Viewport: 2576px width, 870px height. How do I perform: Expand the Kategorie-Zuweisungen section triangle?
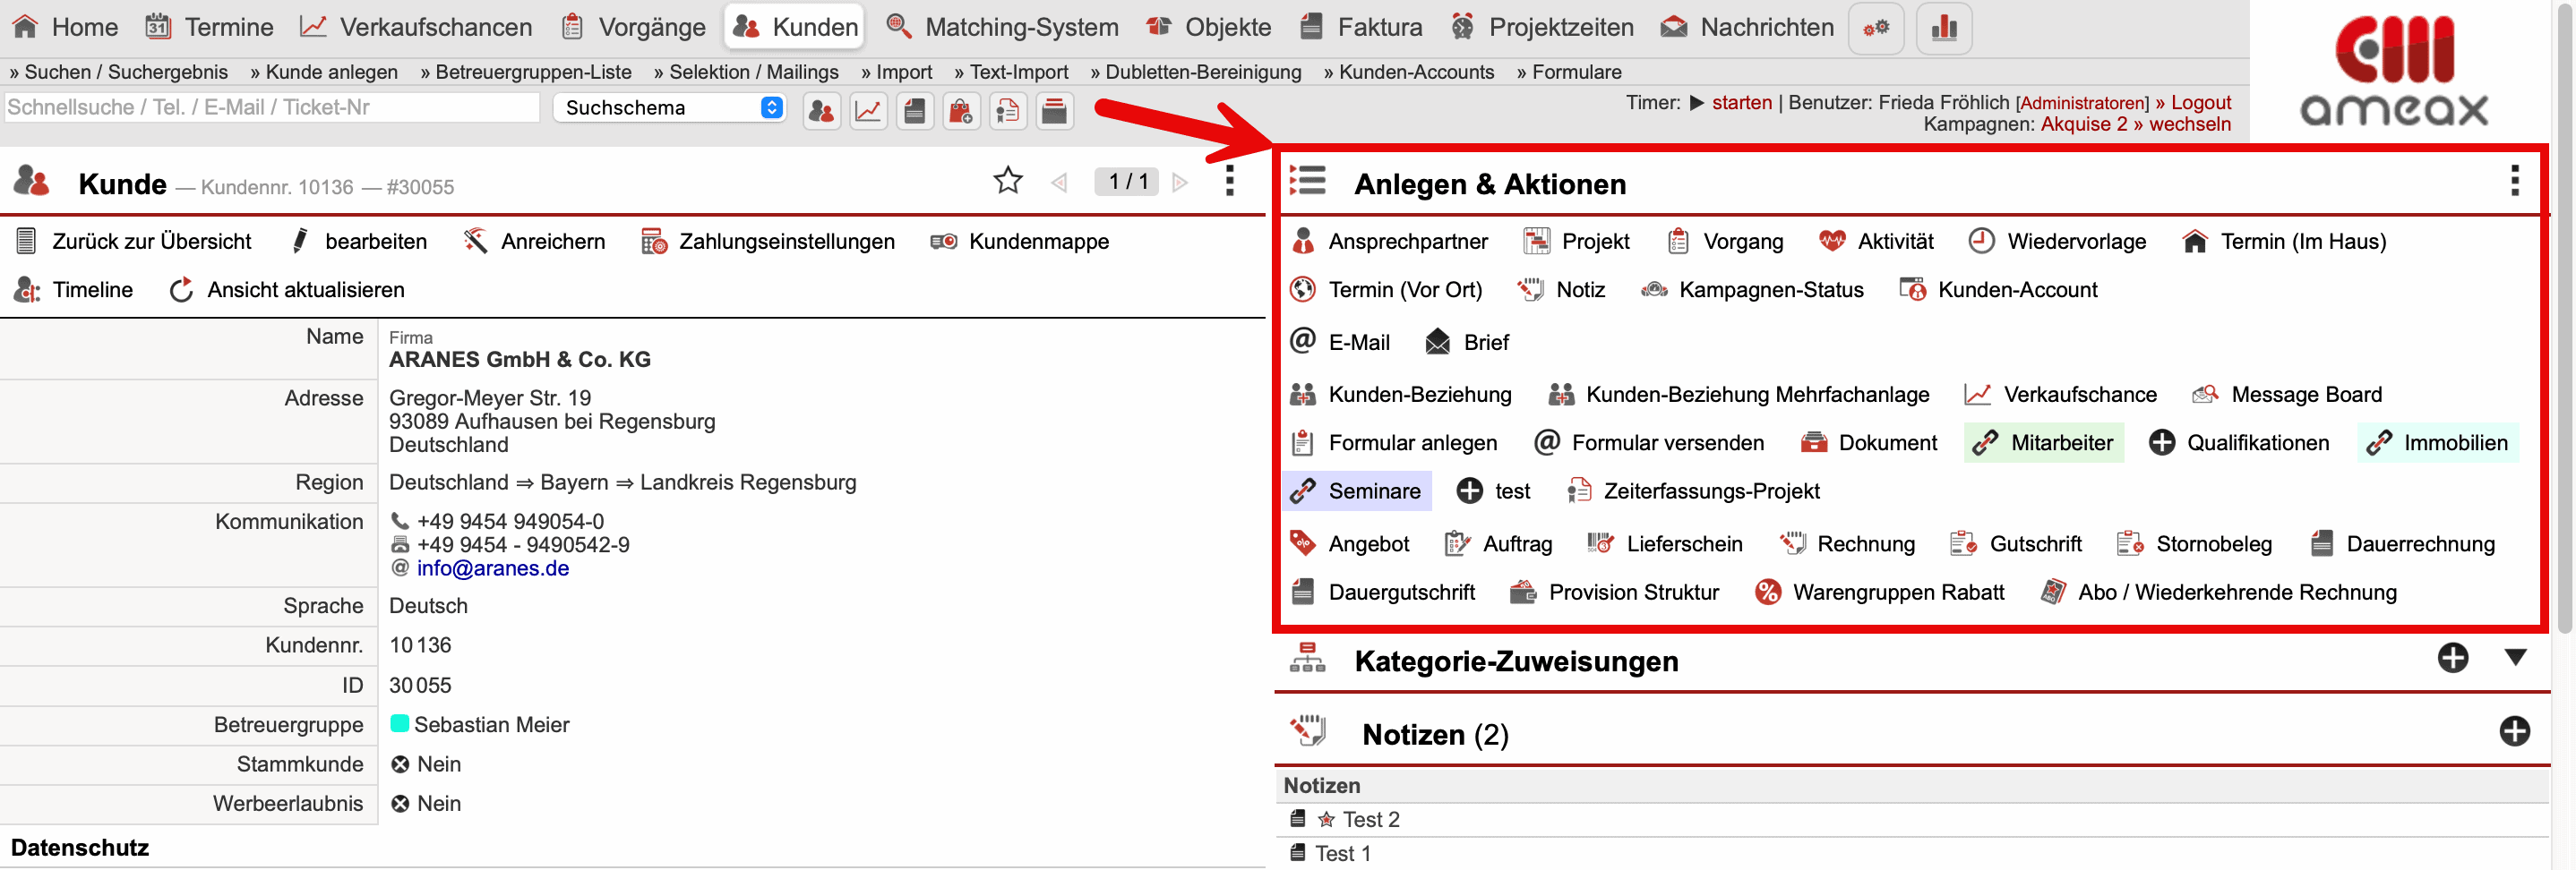click(2515, 657)
